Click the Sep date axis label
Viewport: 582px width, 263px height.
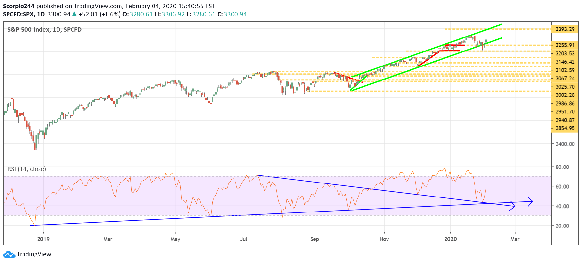click(x=315, y=239)
